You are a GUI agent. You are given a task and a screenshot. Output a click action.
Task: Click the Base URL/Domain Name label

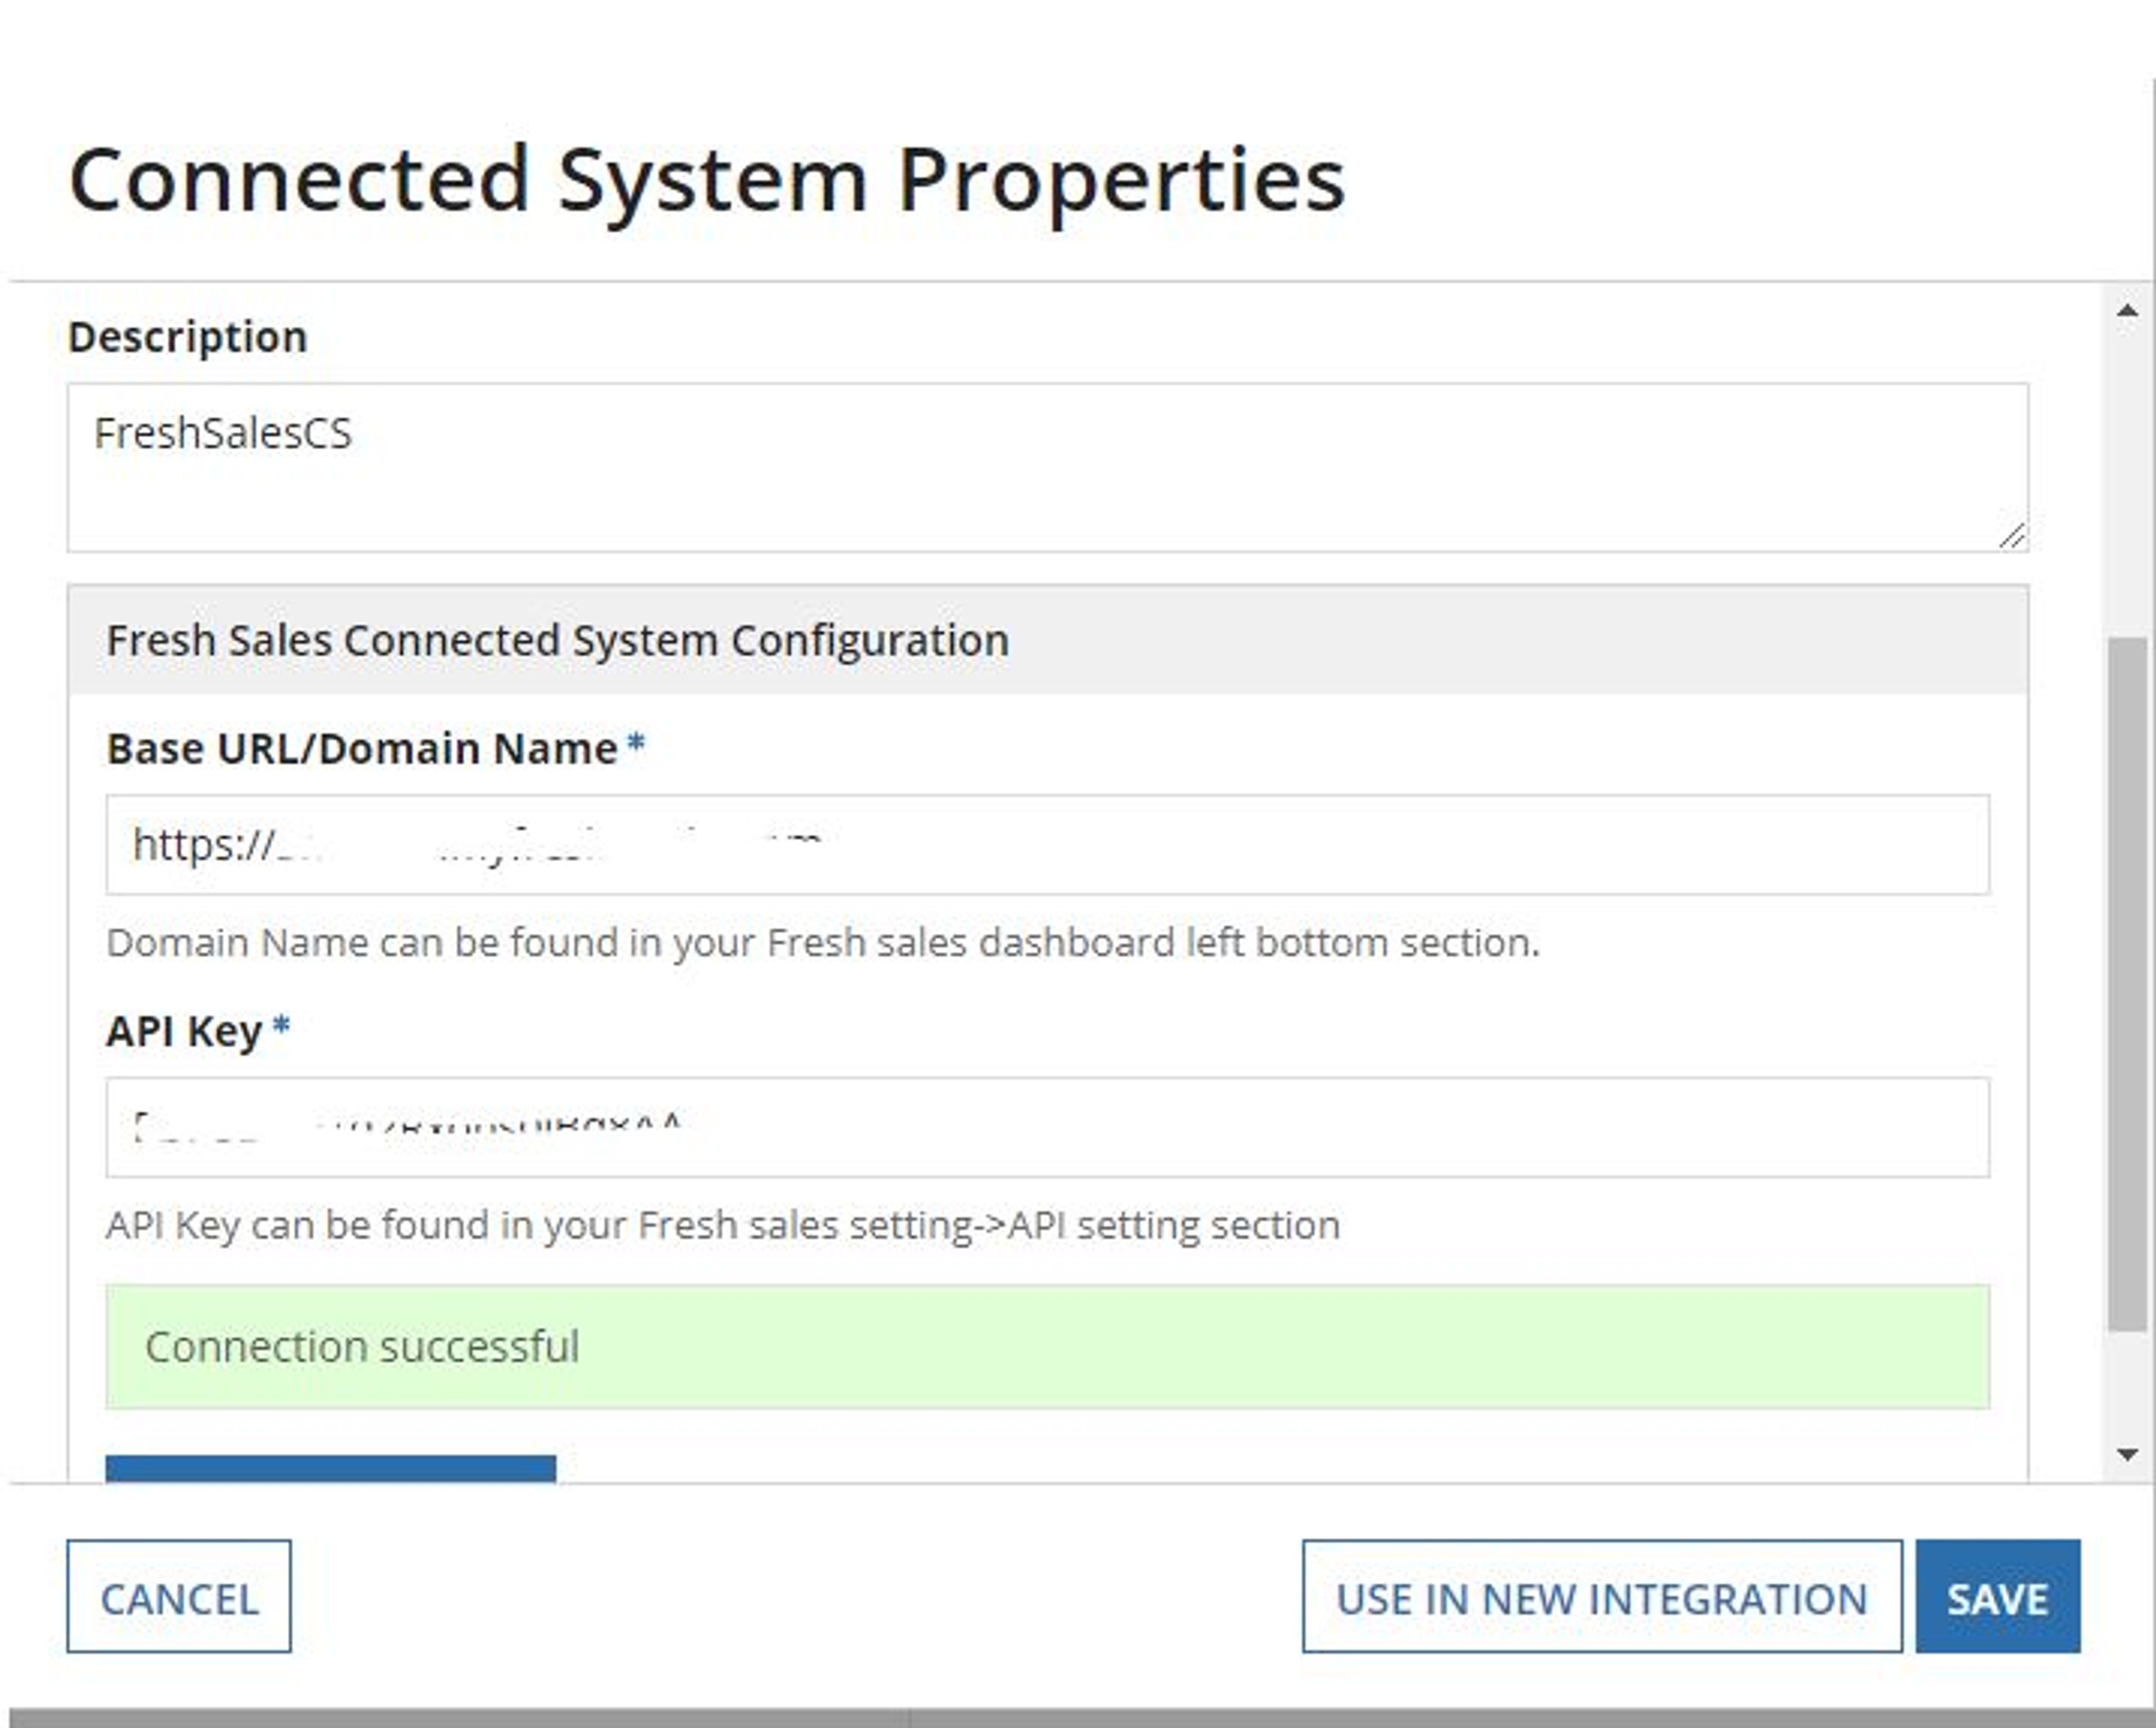[x=362, y=749]
